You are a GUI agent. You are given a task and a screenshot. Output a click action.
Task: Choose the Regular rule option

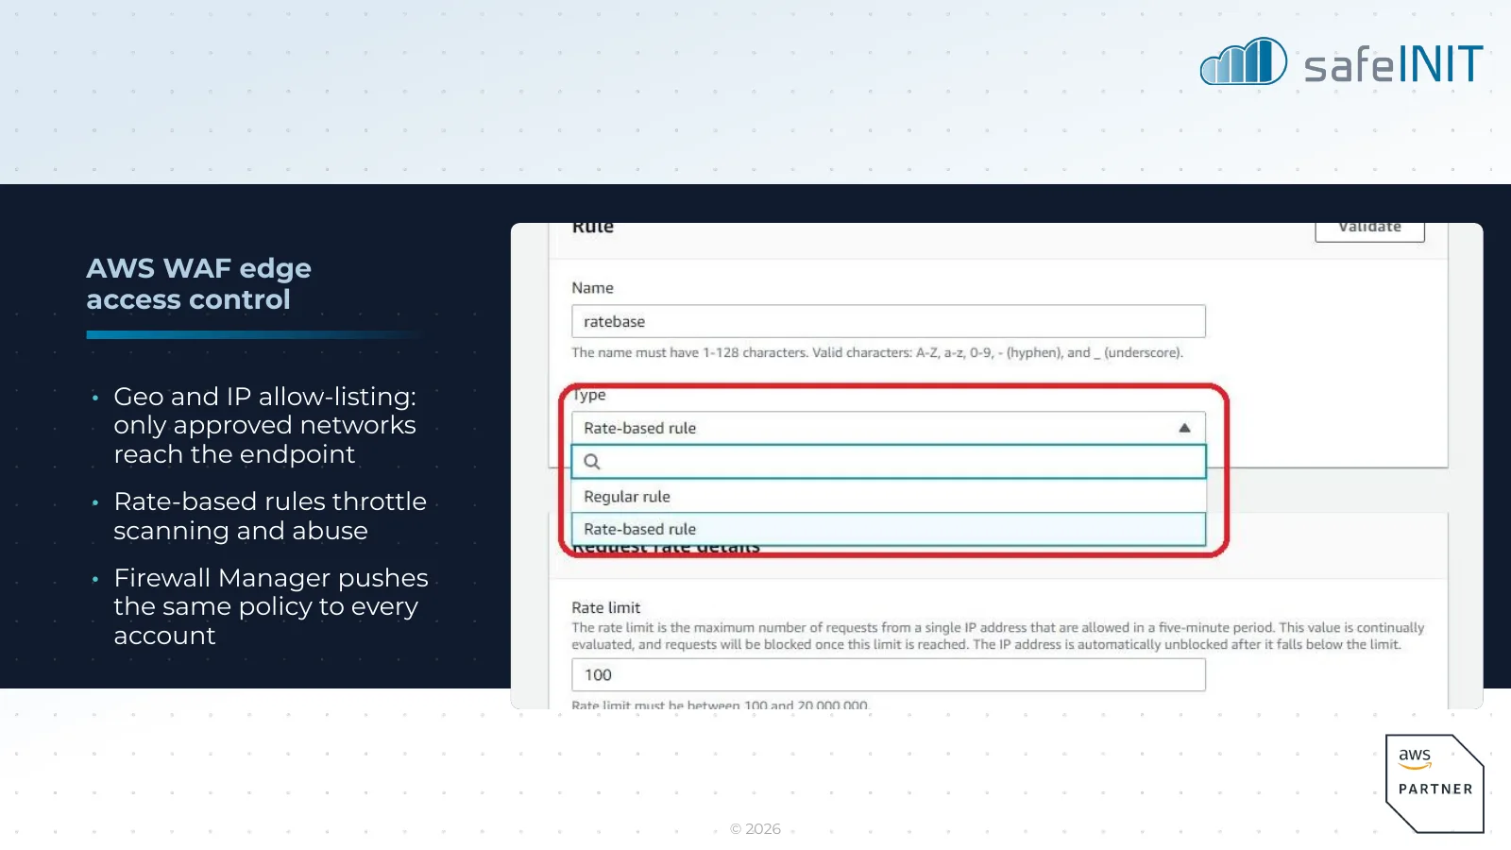click(x=888, y=497)
